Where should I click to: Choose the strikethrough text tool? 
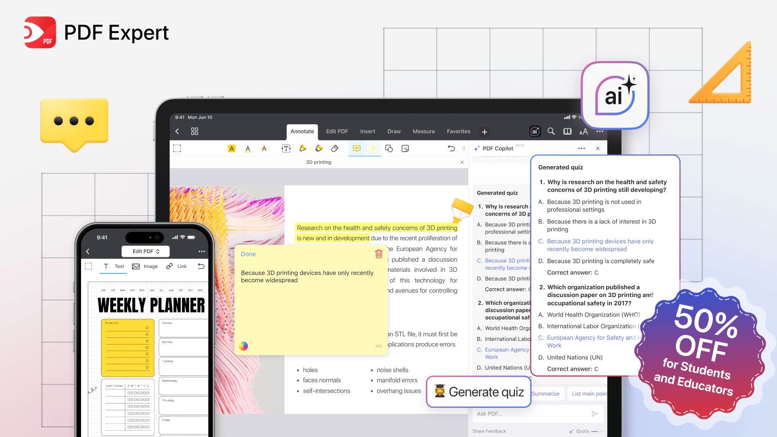point(264,149)
